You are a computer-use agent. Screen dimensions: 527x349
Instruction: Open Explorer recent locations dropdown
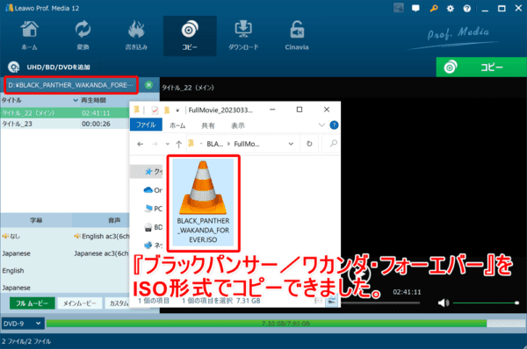pyautogui.click(x=168, y=144)
